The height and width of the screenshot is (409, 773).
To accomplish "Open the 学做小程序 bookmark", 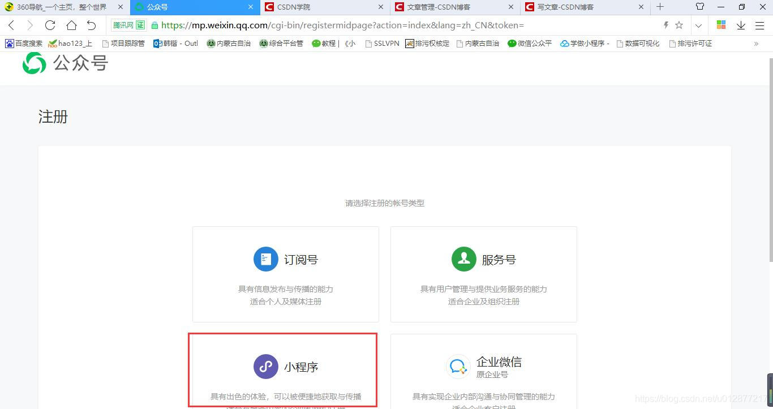I will pyautogui.click(x=585, y=44).
